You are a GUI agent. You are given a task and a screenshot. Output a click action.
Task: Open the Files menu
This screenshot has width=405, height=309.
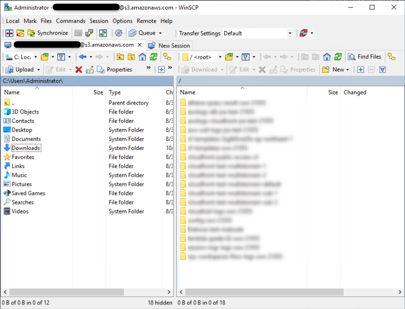coord(46,21)
